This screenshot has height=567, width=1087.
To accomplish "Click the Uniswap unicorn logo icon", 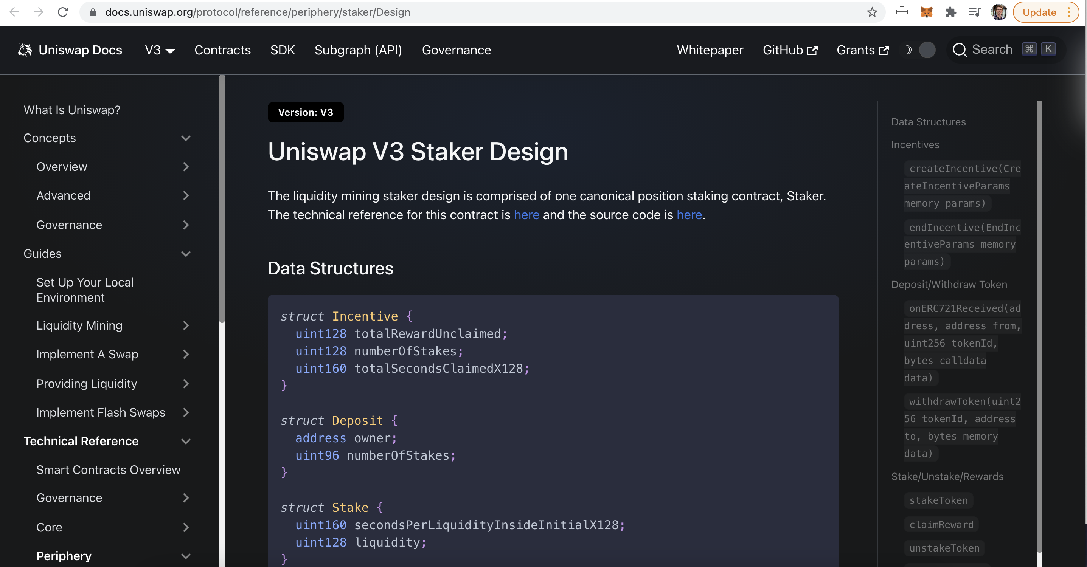I will click(x=25, y=50).
